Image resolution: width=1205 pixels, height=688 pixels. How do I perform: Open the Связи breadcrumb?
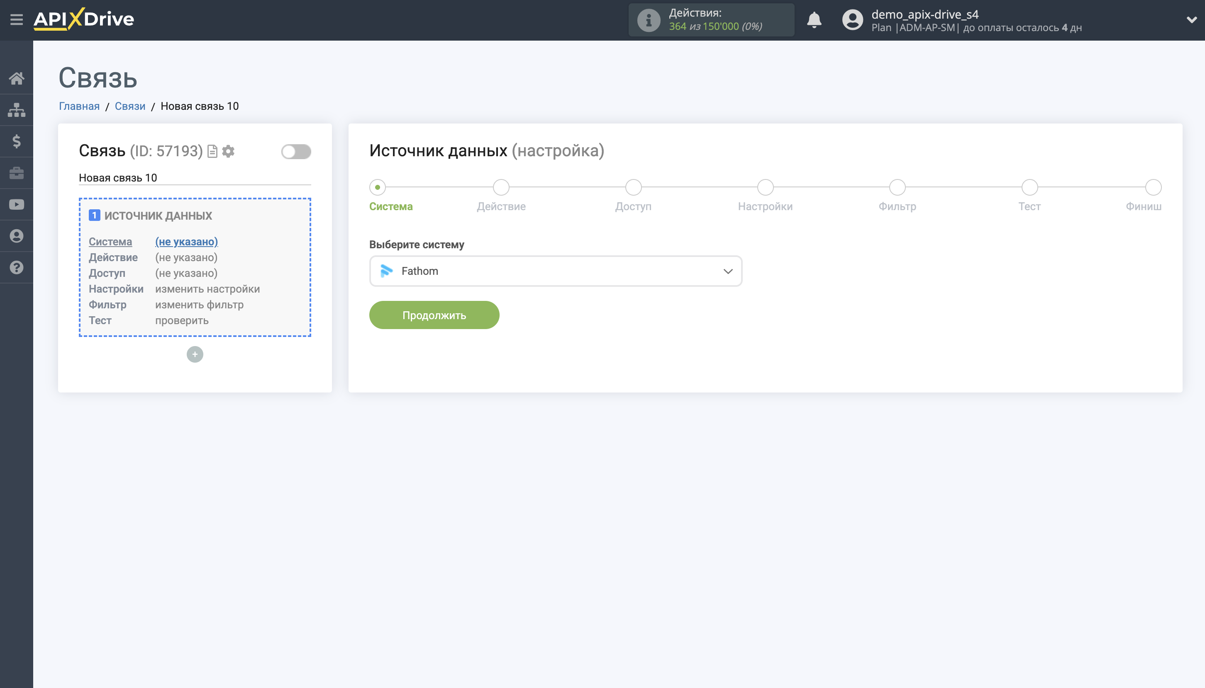click(x=130, y=106)
